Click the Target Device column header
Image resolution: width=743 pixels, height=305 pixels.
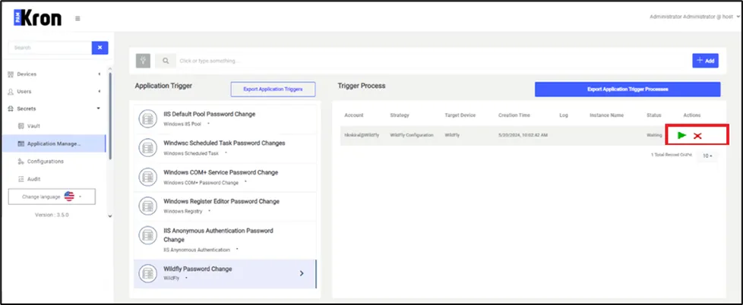460,115
